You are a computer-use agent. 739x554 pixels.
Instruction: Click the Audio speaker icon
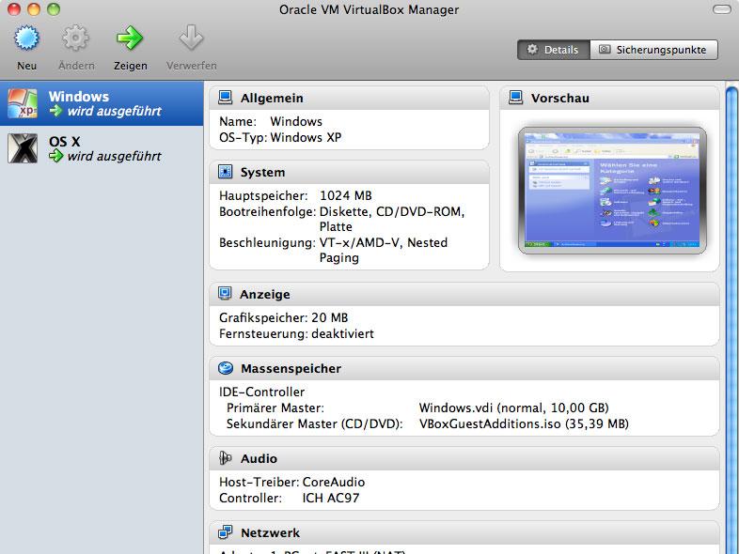(x=226, y=458)
